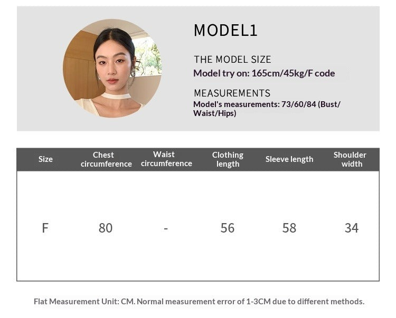Click the sleeve length value 58

[x=289, y=228]
